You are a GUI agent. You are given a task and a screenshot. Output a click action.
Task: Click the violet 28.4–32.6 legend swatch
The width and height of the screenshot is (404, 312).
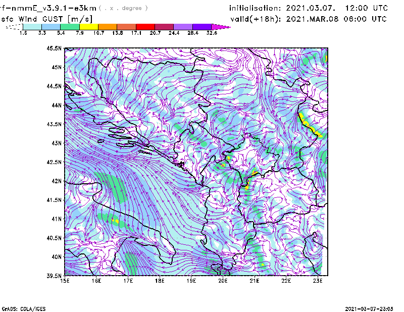pyautogui.click(x=201, y=27)
